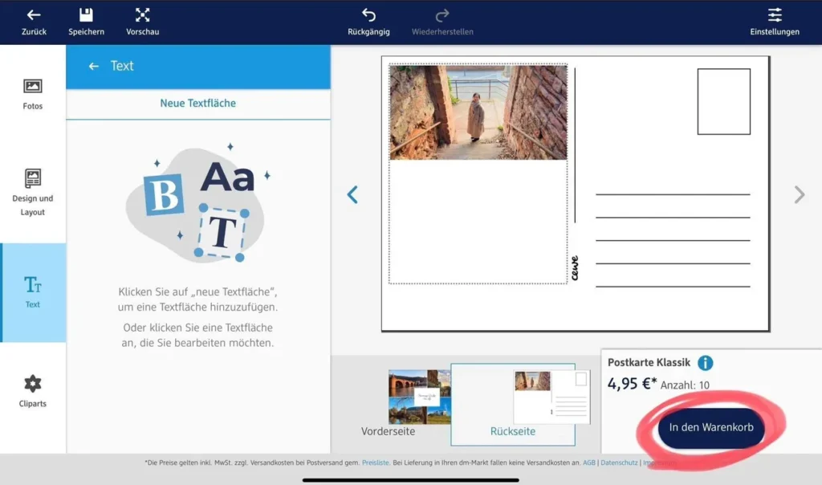Open Design und Layout panel
Image resolution: width=822 pixels, height=485 pixels.
[x=33, y=193]
